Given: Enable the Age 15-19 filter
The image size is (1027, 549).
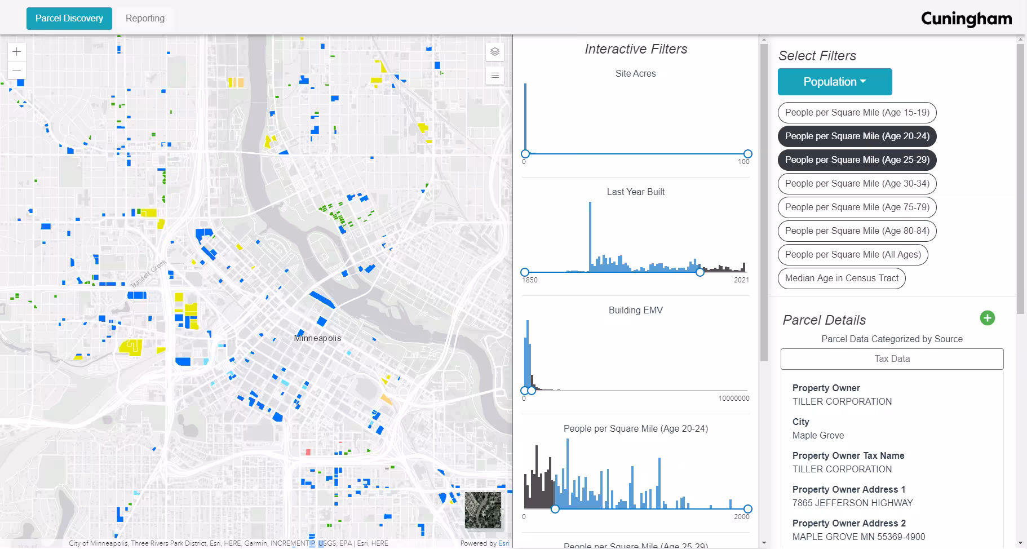Looking at the screenshot, I should (x=857, y=113).
